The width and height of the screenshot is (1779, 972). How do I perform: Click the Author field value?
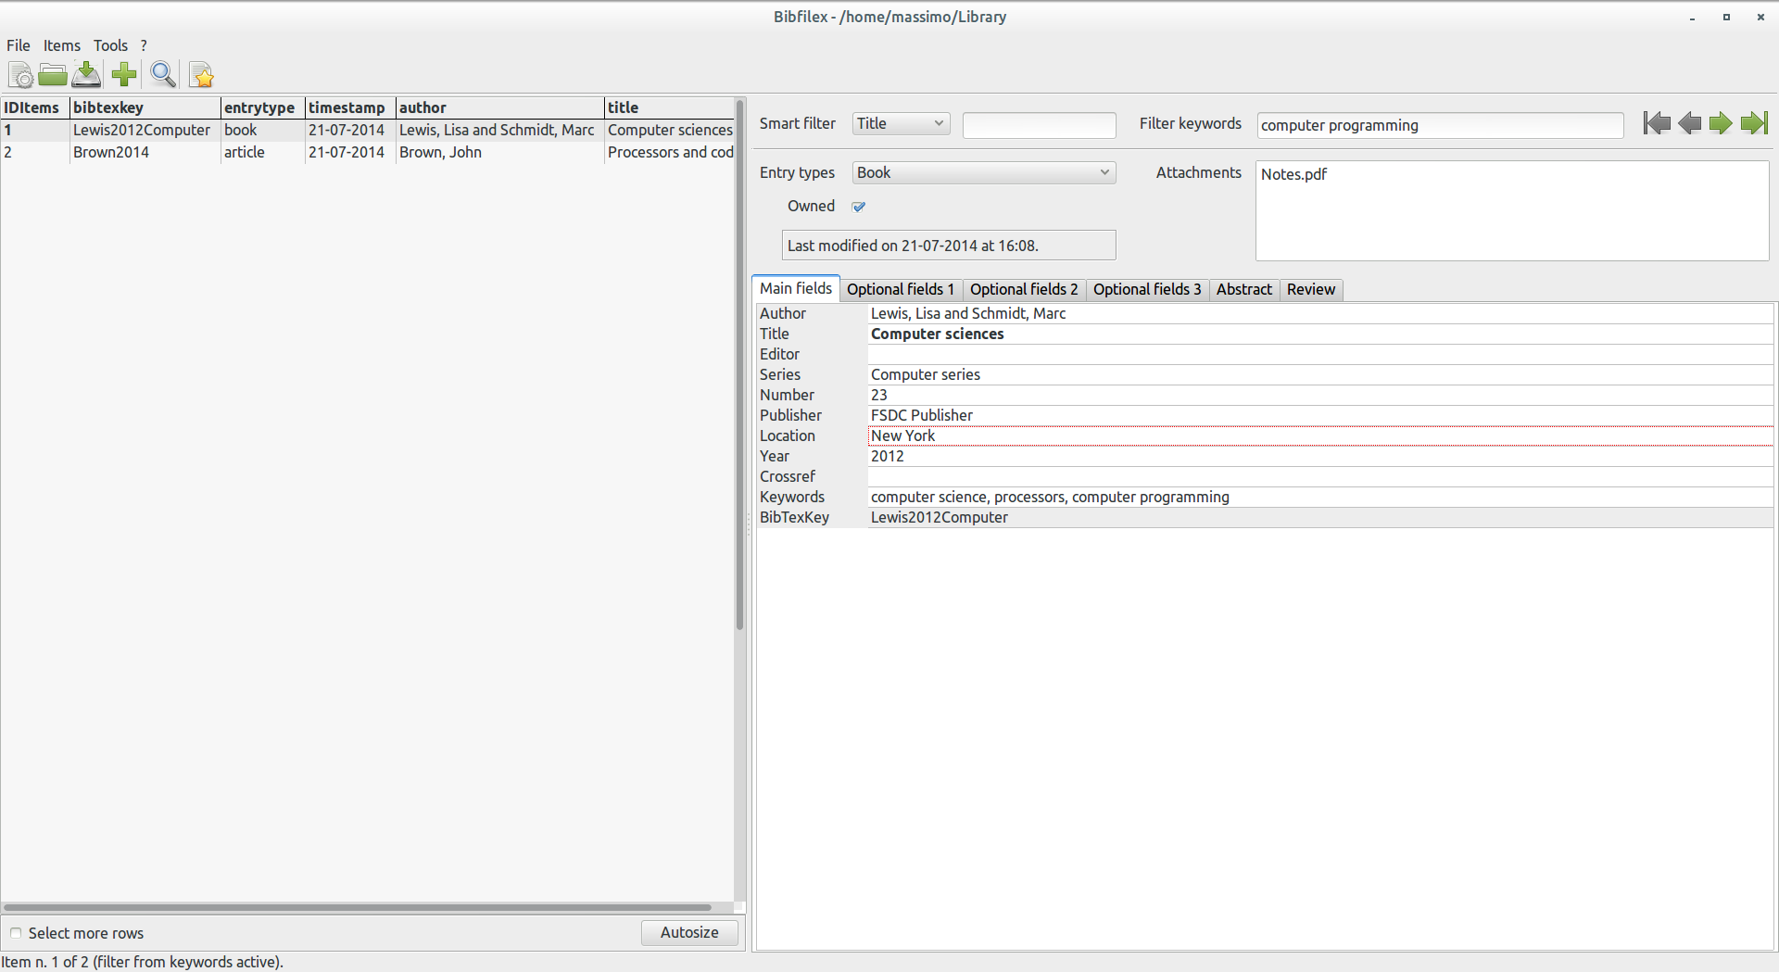pos(1320,313)
